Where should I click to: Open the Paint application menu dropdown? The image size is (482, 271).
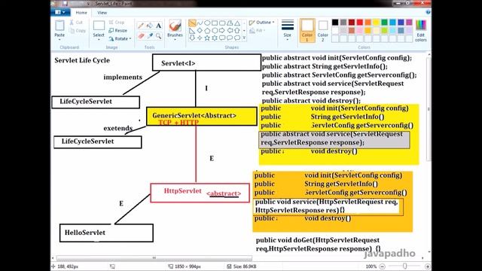point(60,12)
